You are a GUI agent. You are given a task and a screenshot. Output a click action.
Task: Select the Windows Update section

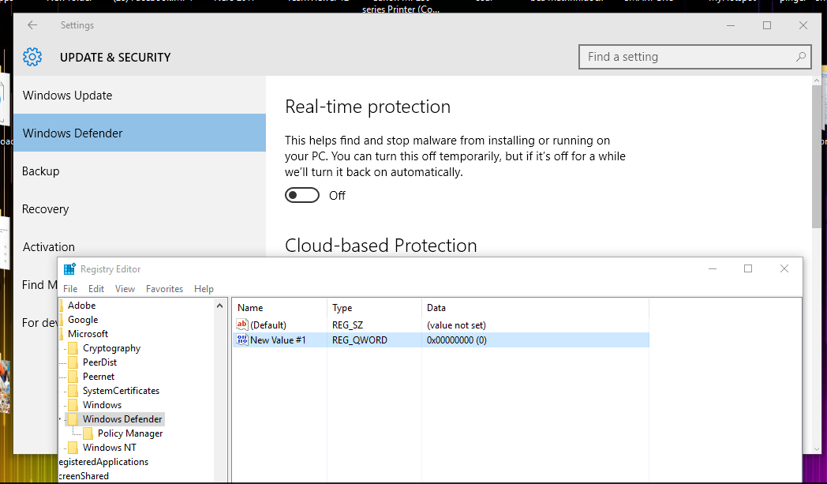67,95
